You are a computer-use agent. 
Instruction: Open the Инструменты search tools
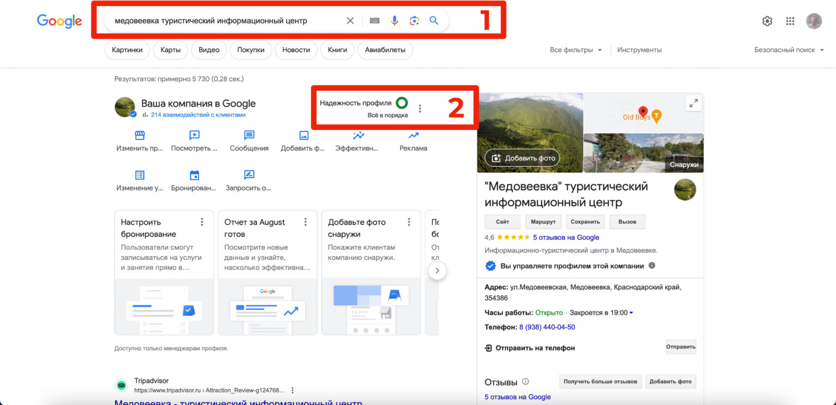[640, 49]
